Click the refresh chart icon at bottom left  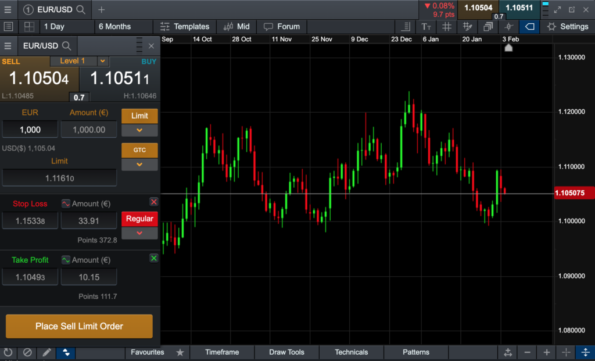[8, 352]
